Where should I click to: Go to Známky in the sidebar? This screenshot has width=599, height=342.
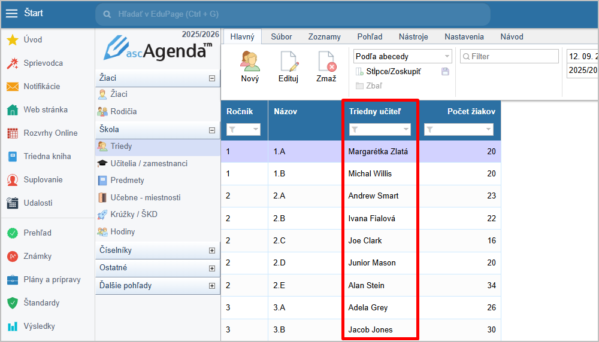click(37, 256)
